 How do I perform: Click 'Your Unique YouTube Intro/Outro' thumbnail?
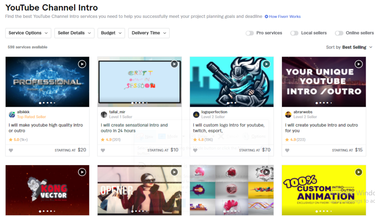324,82
